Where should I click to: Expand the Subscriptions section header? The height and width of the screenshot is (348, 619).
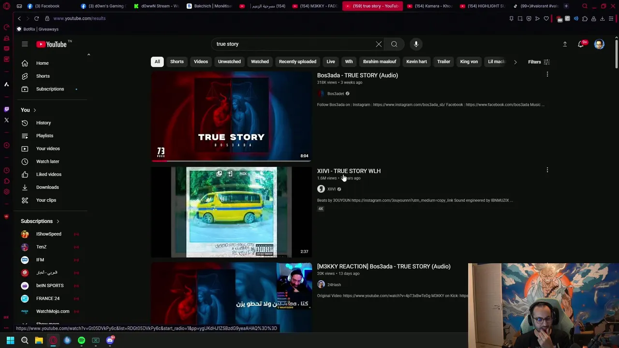40,221
